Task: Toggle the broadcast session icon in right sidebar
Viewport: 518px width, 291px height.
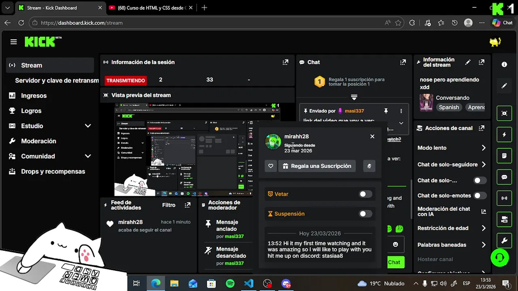Action: (504, 198)
